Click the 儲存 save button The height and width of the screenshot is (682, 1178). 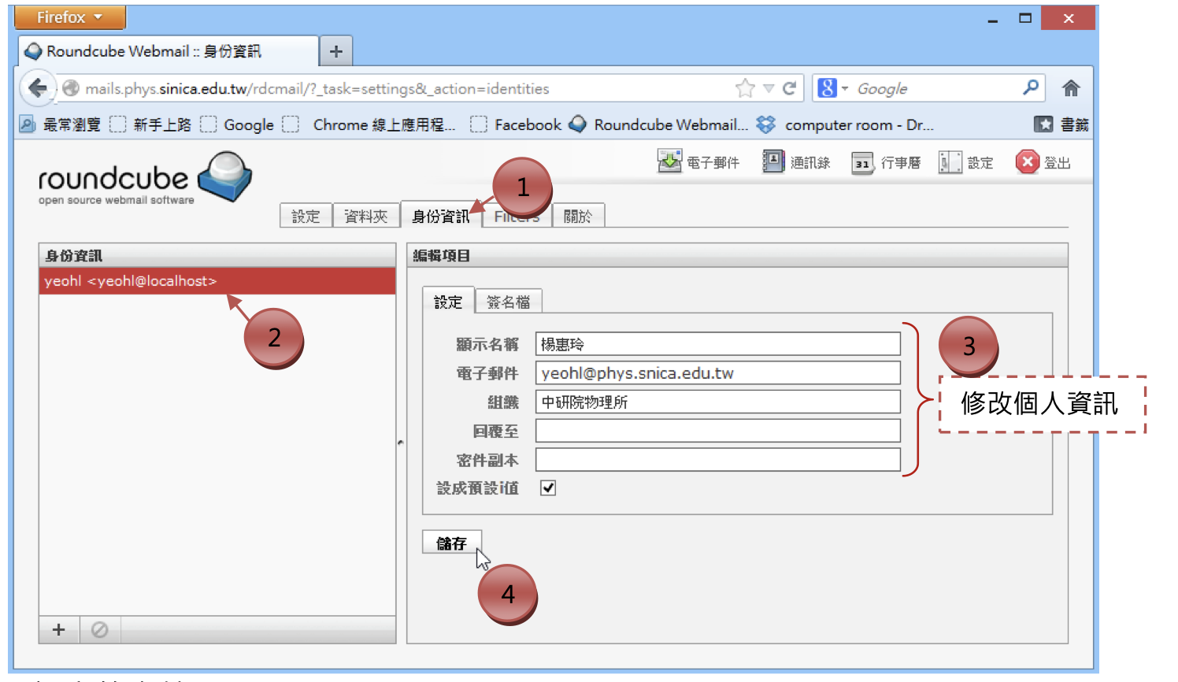pos(451,543)
